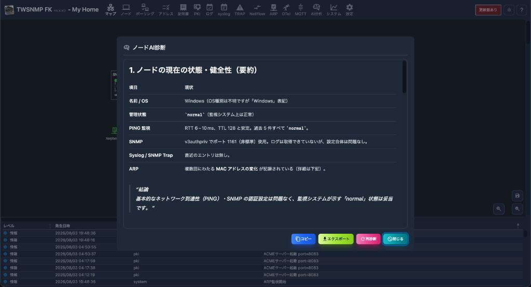Click the エクスポート export button
The height and width of the screenshot is (287, 531).
pyautogui.click(x=336, y=239)
